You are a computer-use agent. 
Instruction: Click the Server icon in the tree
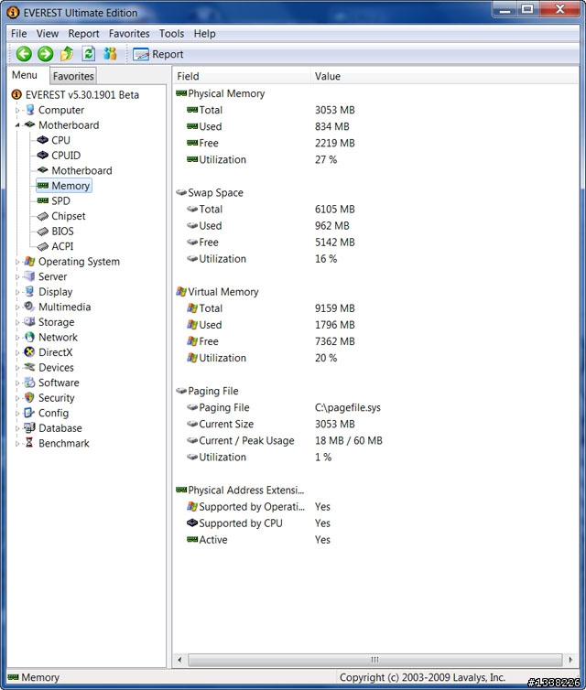pyautogui.click(x=29, y=276)
